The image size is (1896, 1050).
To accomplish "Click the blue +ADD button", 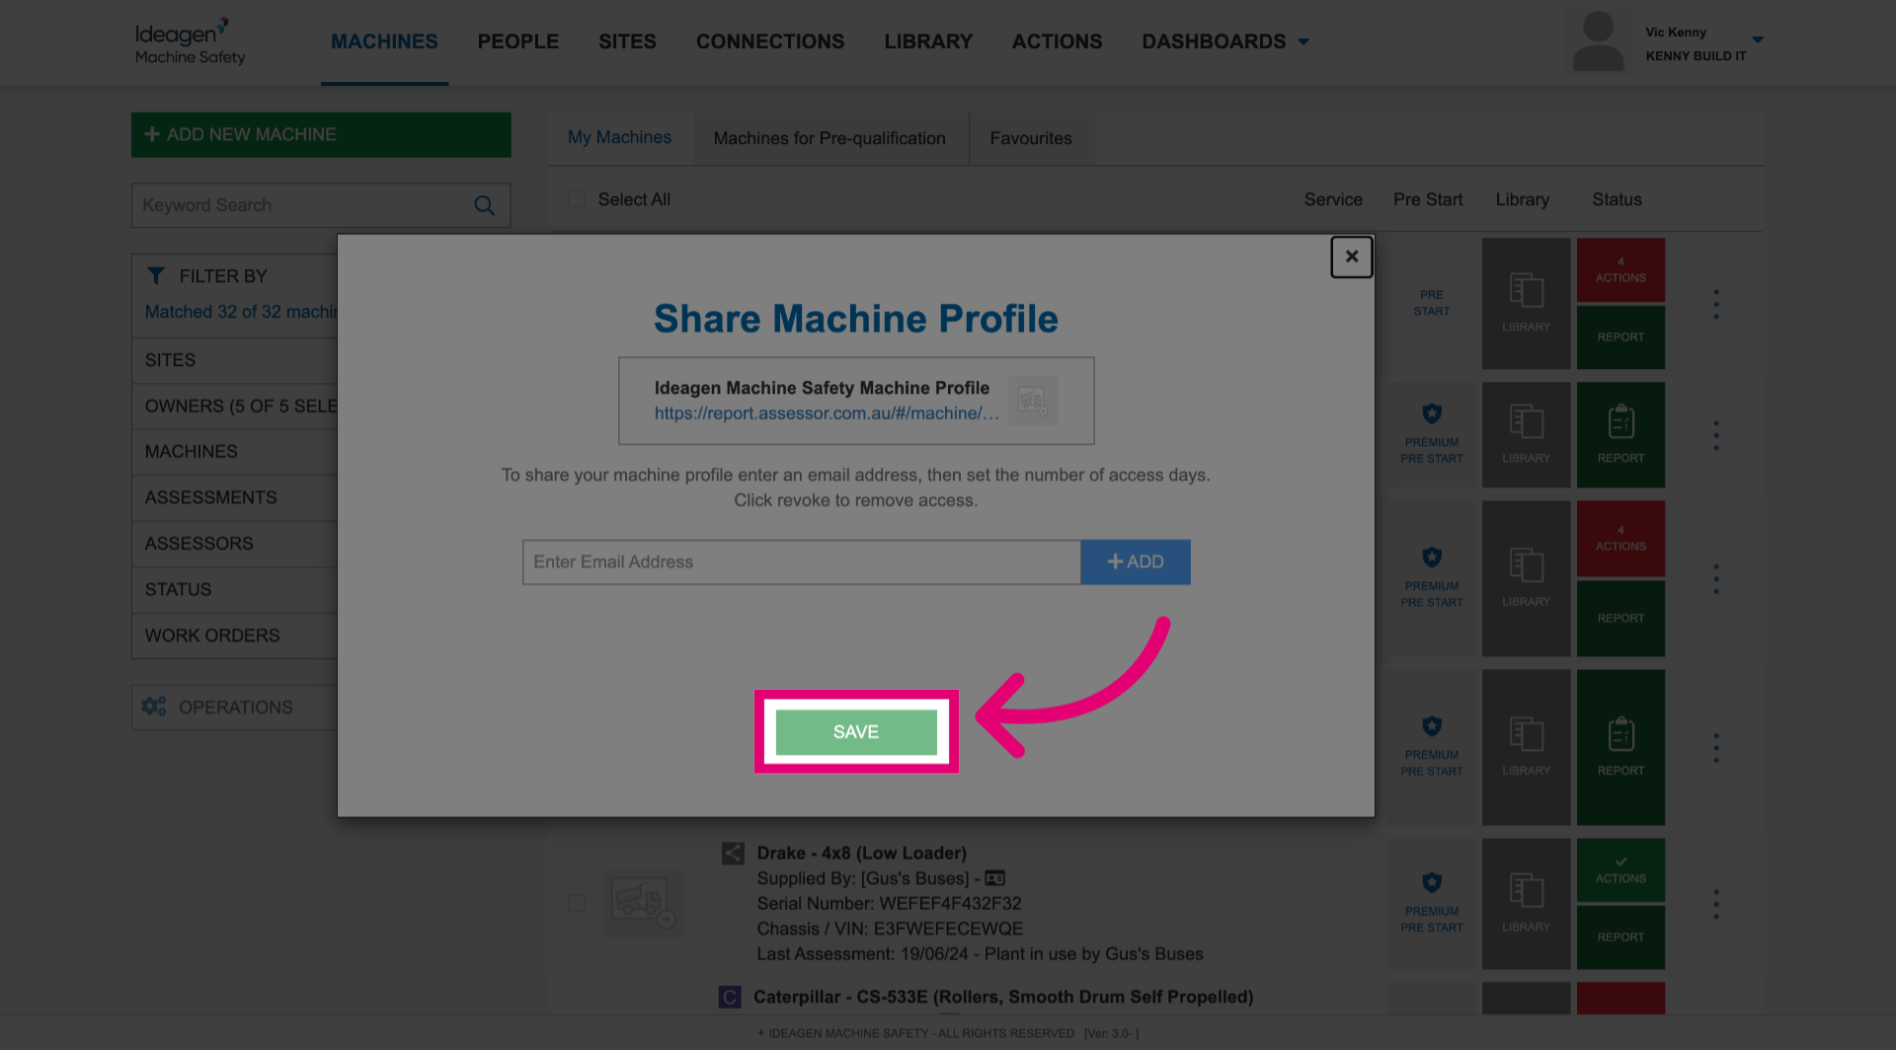I will coord(1136,562).
